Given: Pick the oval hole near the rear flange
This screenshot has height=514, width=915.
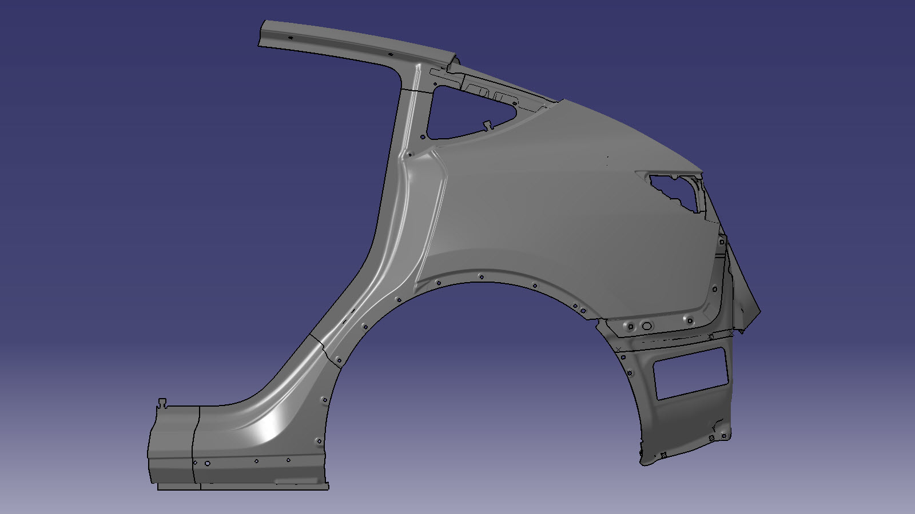Looking at the screenshot, I should (x=647, y=326).
